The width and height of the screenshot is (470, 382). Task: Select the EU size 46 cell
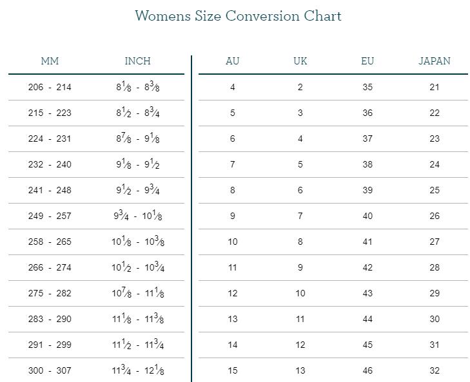[367, 370]
